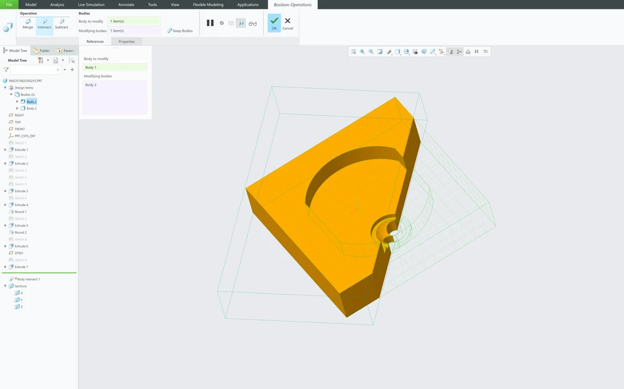
Task: Click the Model Tree search field
Action: click(x=35, y=69)
